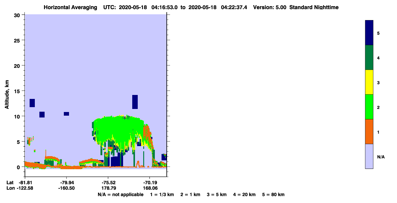Click the legend text 'N/A = not applicable'
The height and width of the screenshot is (203, 397).
pyautogui.click(x=120, y=194)
